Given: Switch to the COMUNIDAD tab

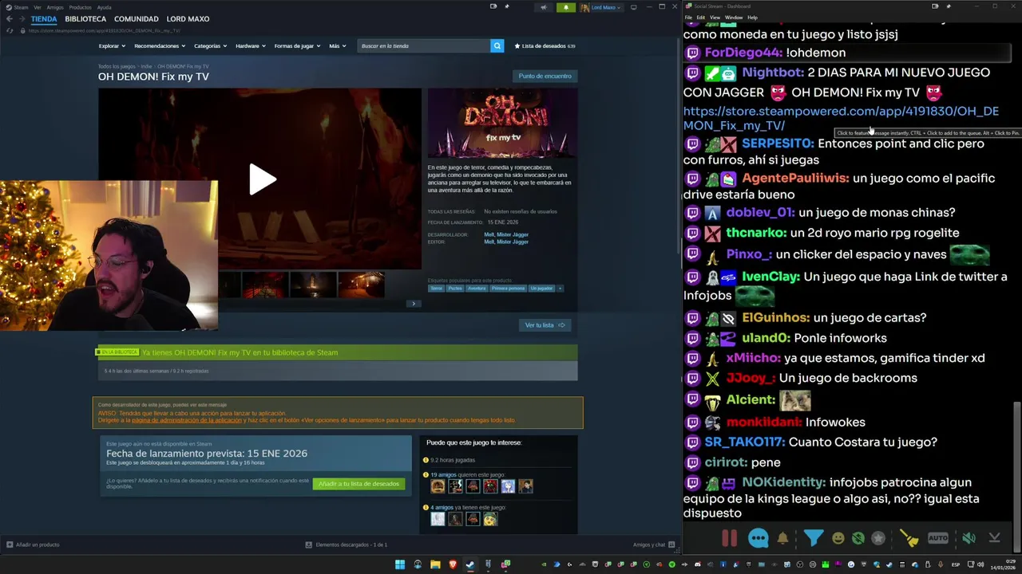Looking at the screenshot, I should pos(136,18).
